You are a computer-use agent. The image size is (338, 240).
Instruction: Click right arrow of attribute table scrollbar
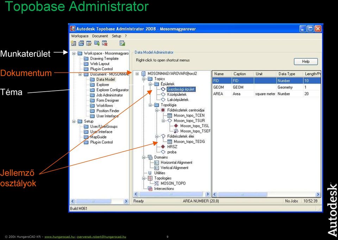click(318, 194)
